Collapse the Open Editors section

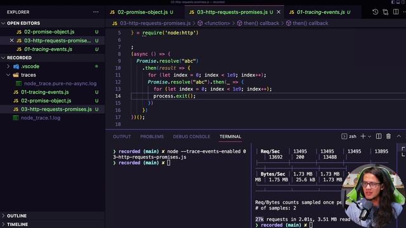(3, 23)
